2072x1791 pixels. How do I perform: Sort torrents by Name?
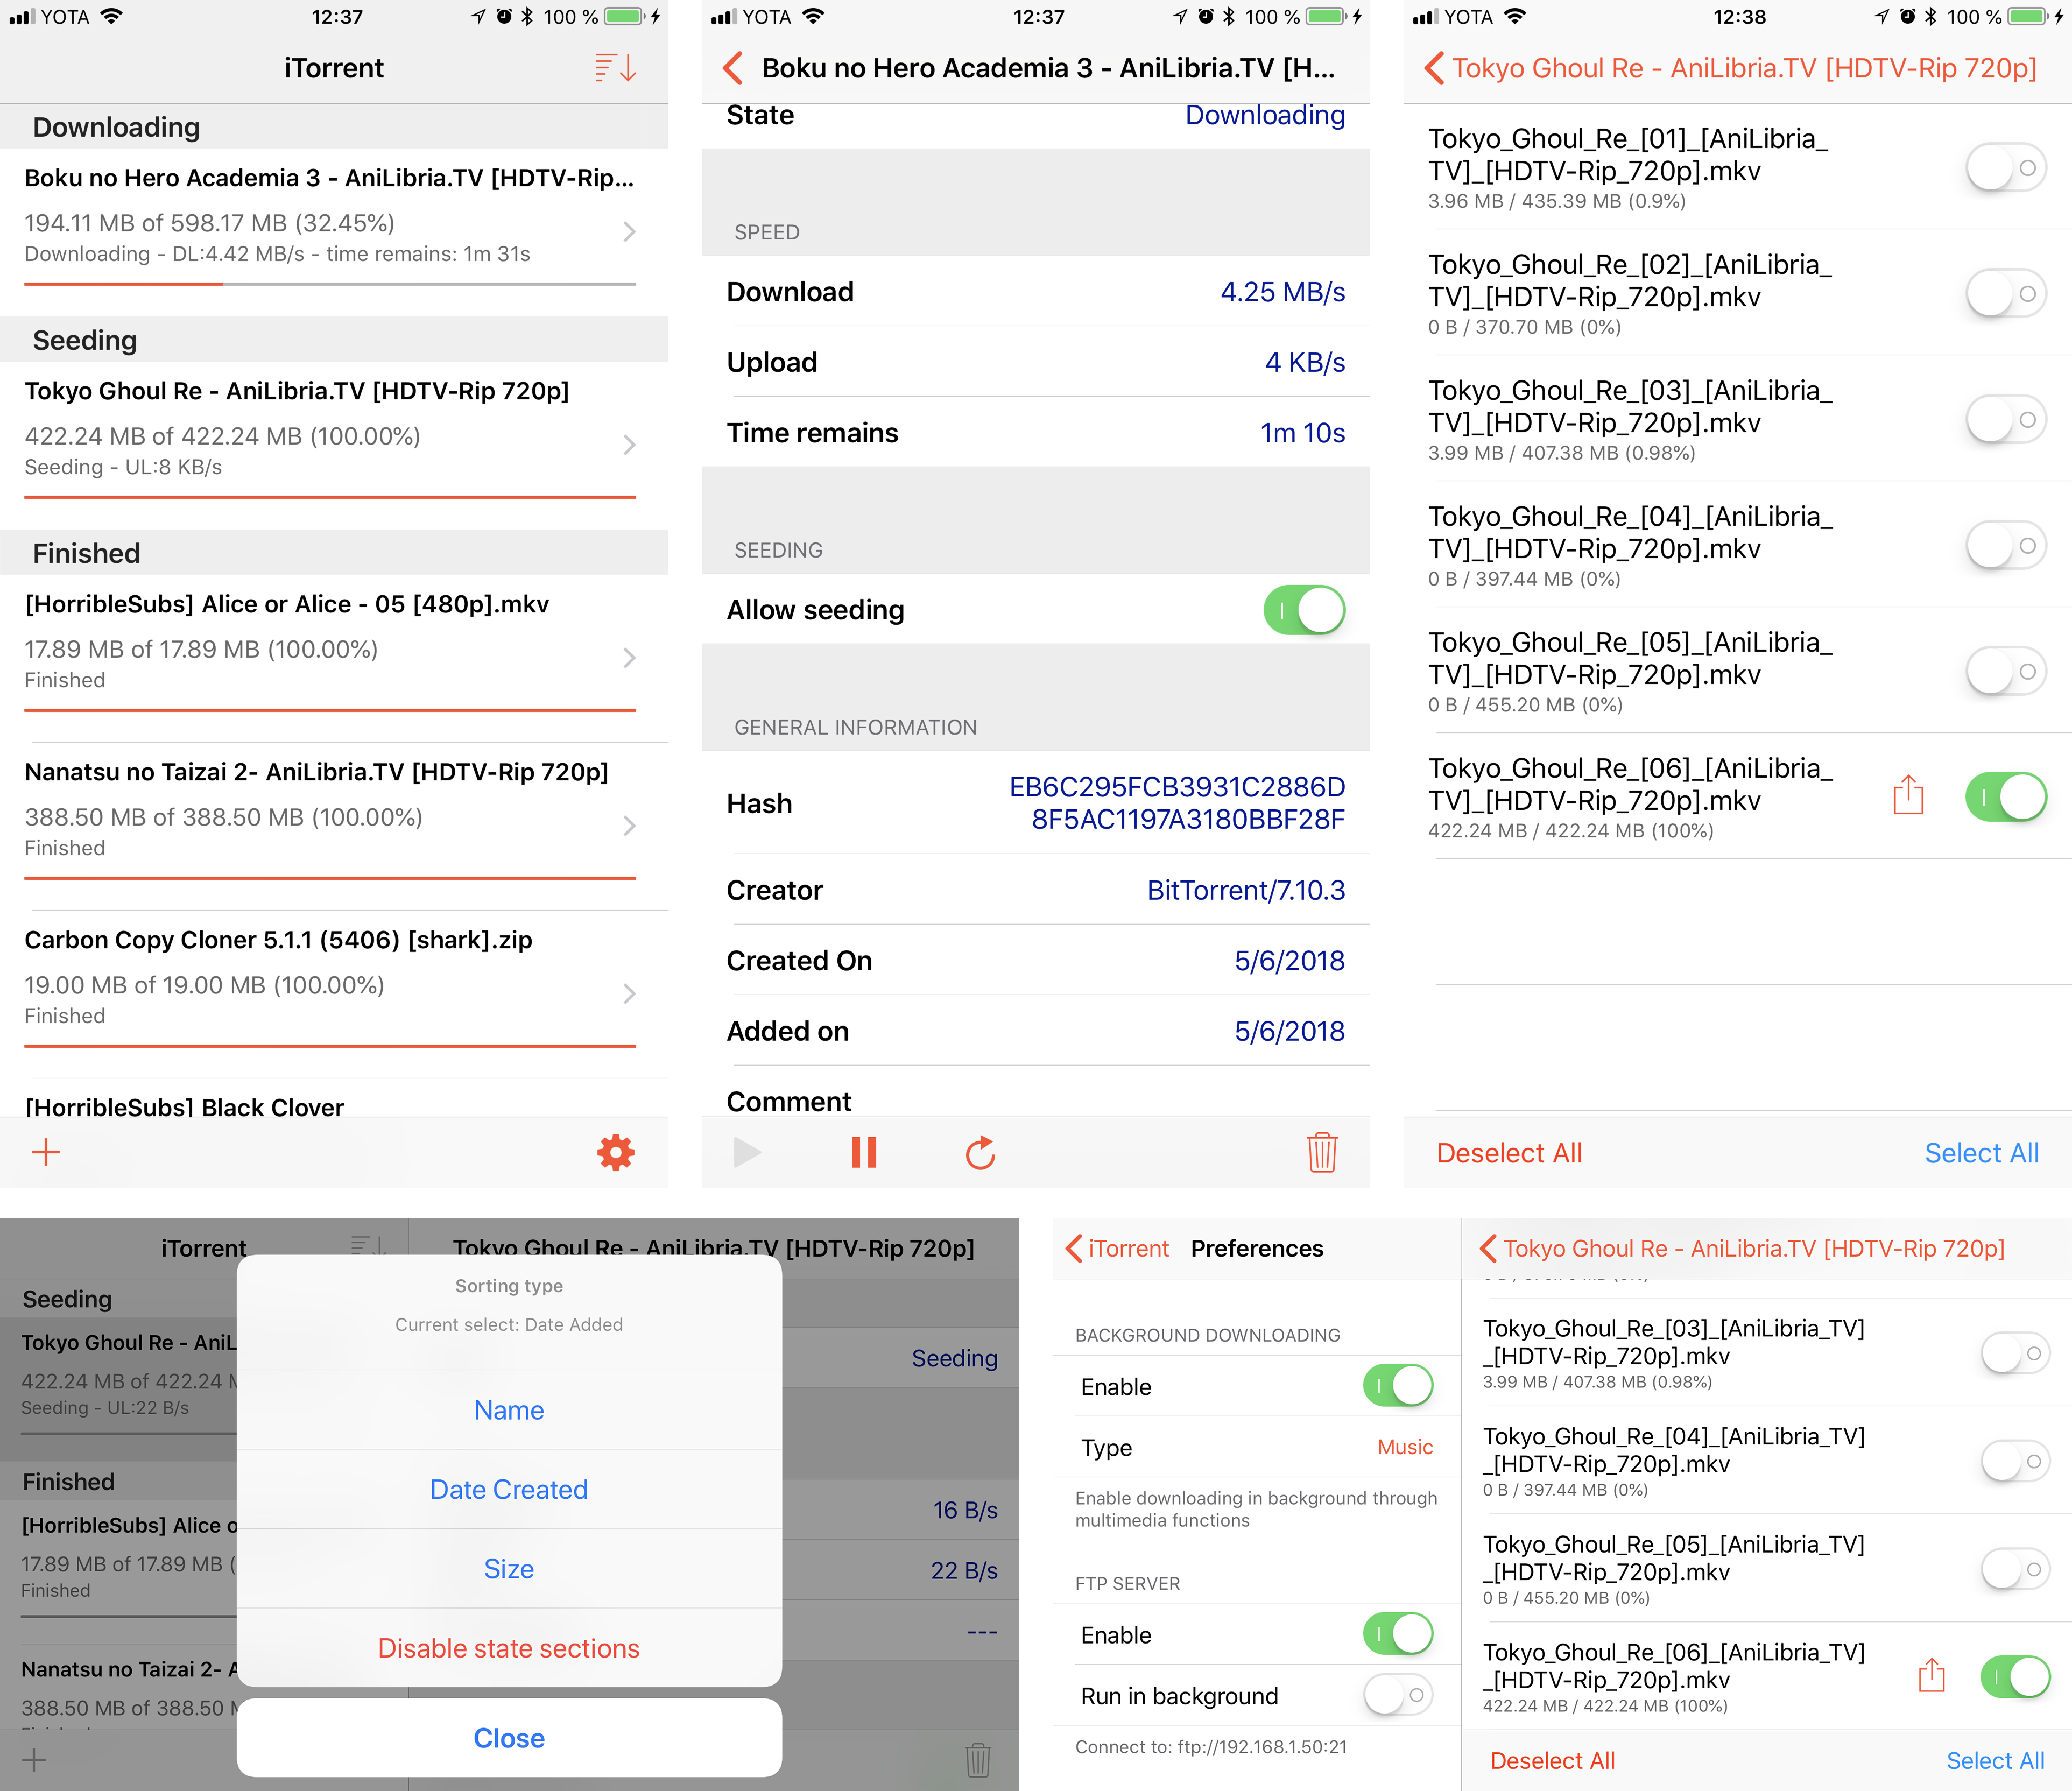509,1410
